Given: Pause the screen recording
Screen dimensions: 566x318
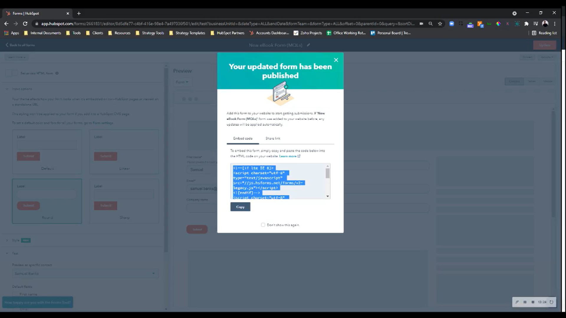Looking at the screenshot, I should (x=525, y=302).
